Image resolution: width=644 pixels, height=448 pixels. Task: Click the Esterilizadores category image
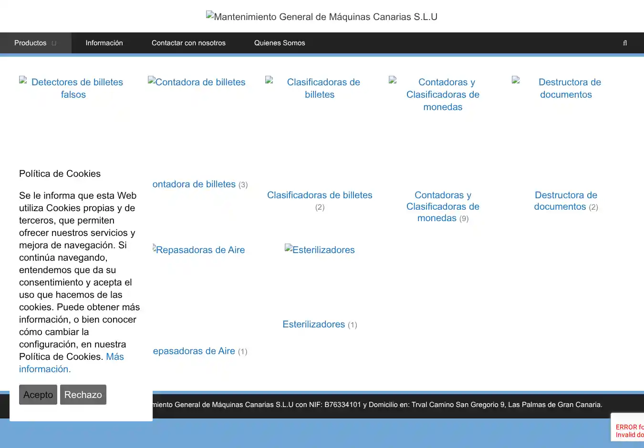[x=320, y=250]
